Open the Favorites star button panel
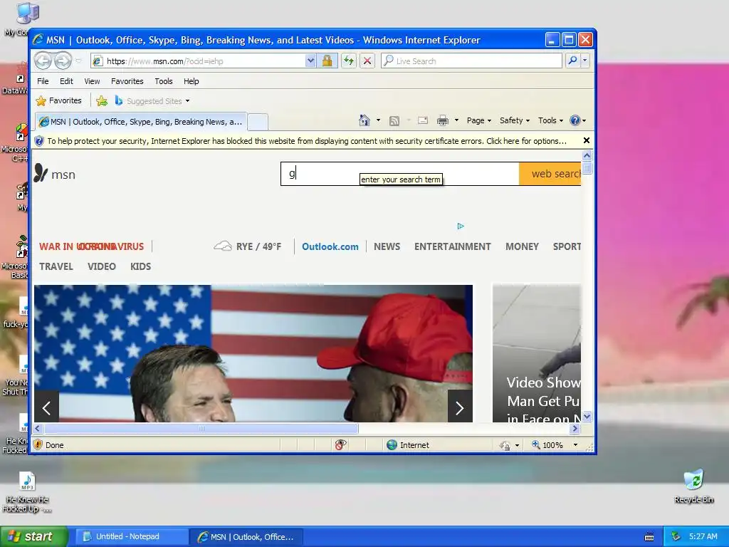This screenshot has width=729, height=547. click(x=58, y=100)
